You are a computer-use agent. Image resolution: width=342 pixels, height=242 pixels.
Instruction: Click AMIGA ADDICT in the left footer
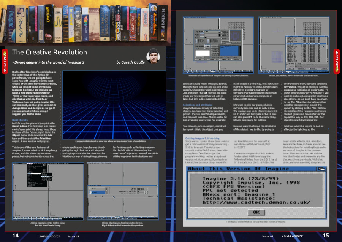(x=49, y=236)
